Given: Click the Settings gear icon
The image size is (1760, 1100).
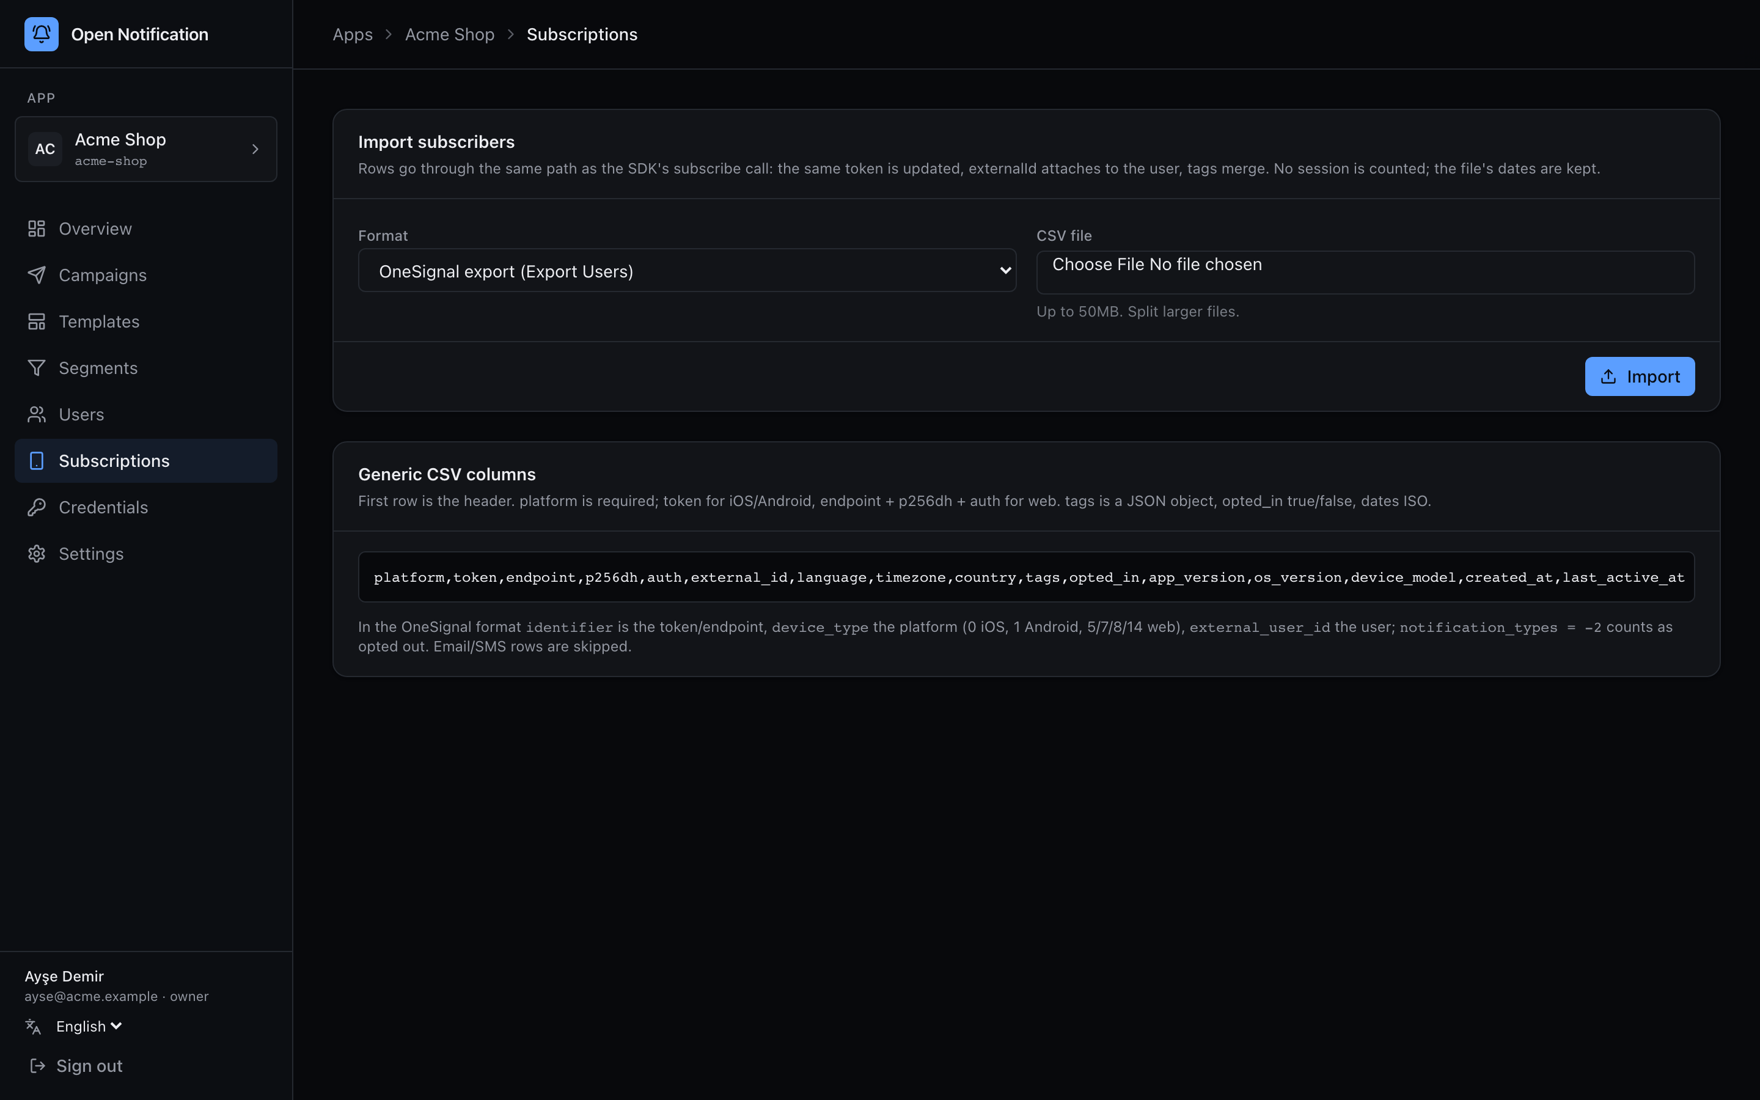Looking at the screenshot, I should pyautogui.click(x=37, y=554).
